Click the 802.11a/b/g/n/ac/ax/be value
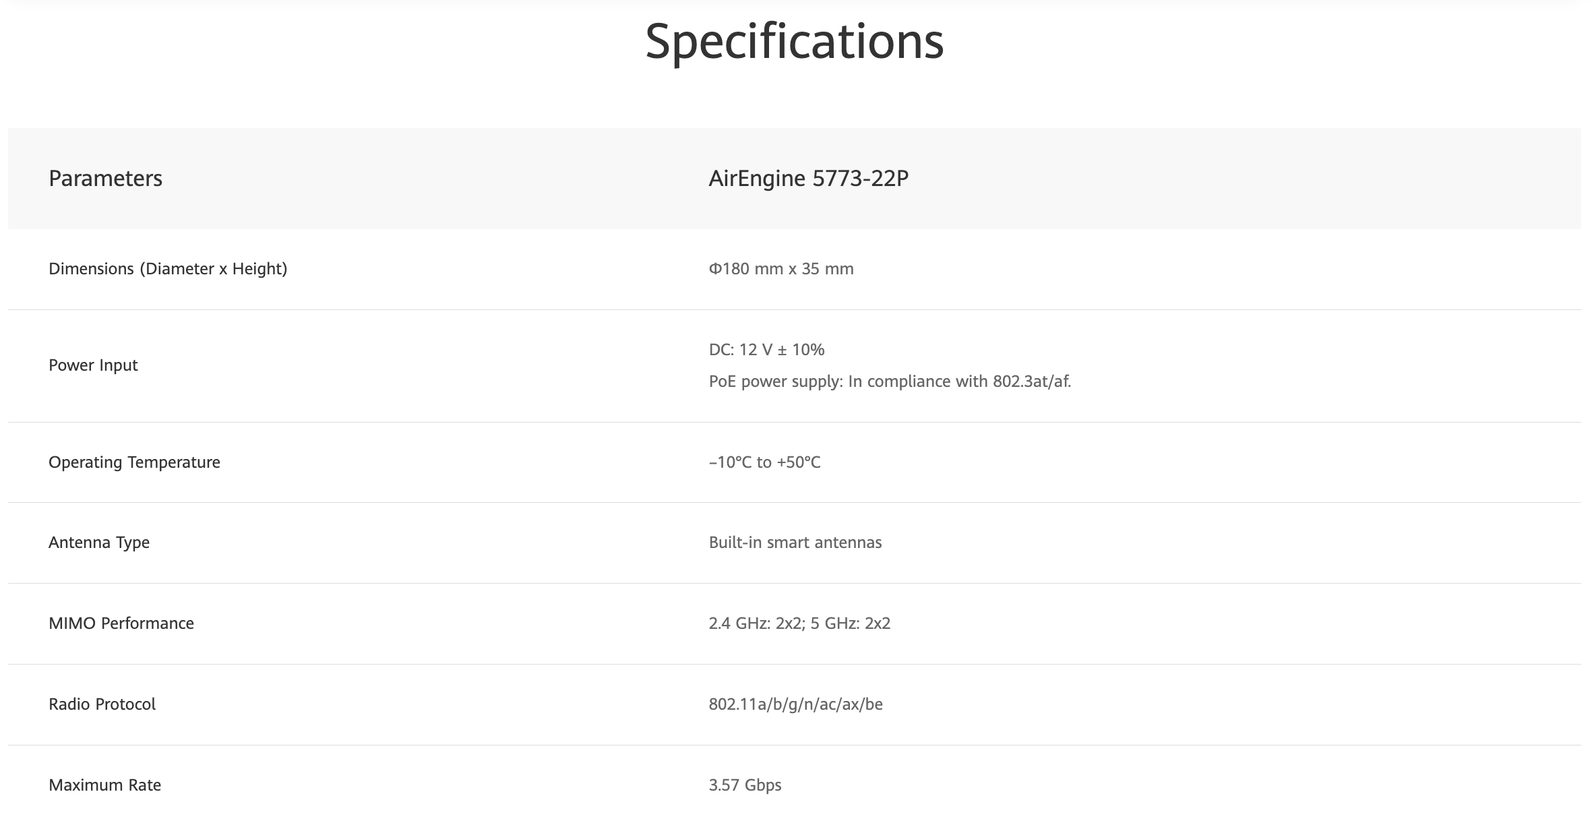 tap(795, 704)
